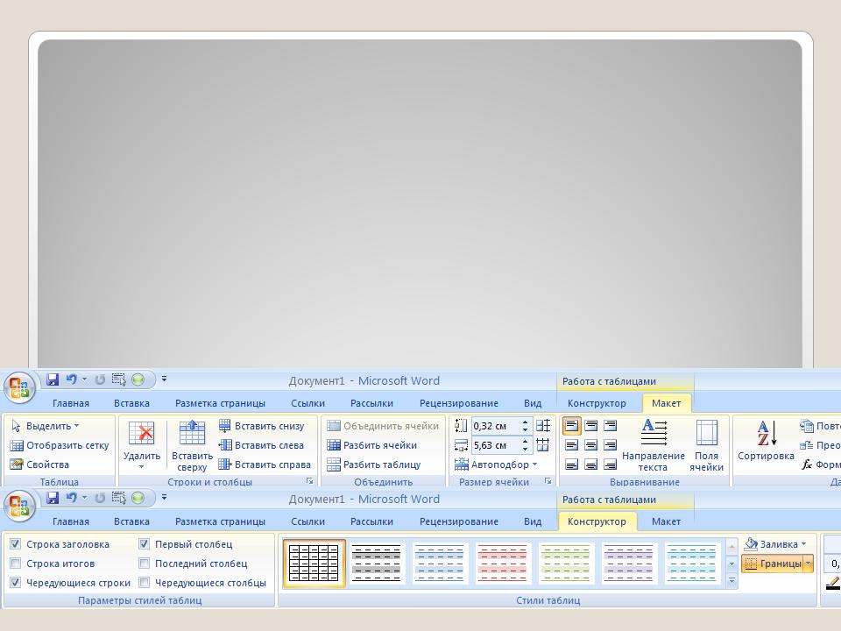The width and height of the screenshot is (841, 631).
Task: Click the row height field 0,32 см
Action: [496, 426]
